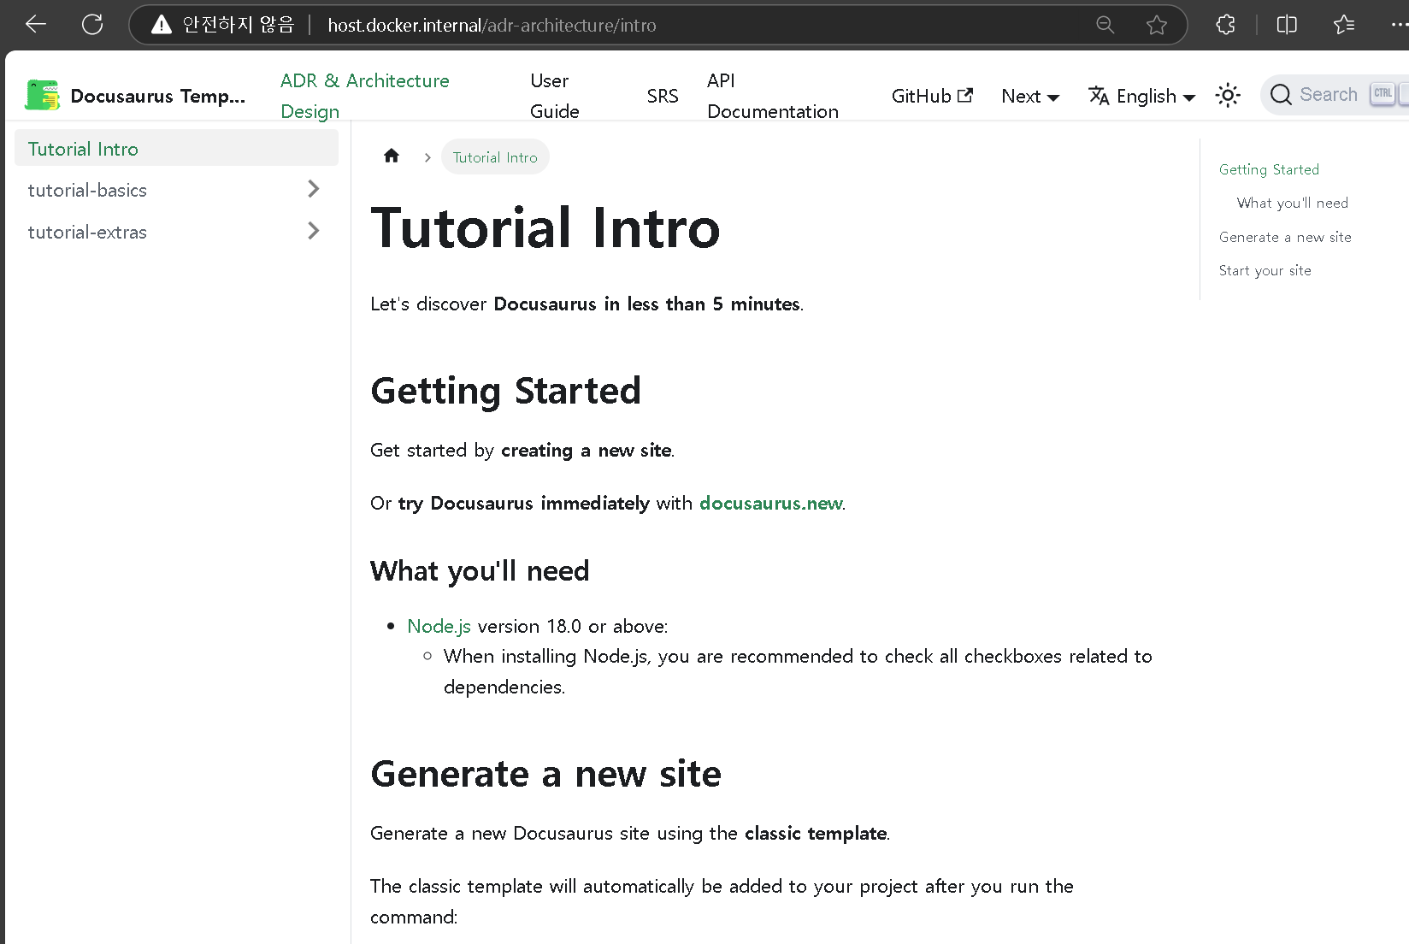The width and height of the screenshot is (1409, 944).
Task: Select Tutorial Intro in sidebar
Action: [177, 149]
